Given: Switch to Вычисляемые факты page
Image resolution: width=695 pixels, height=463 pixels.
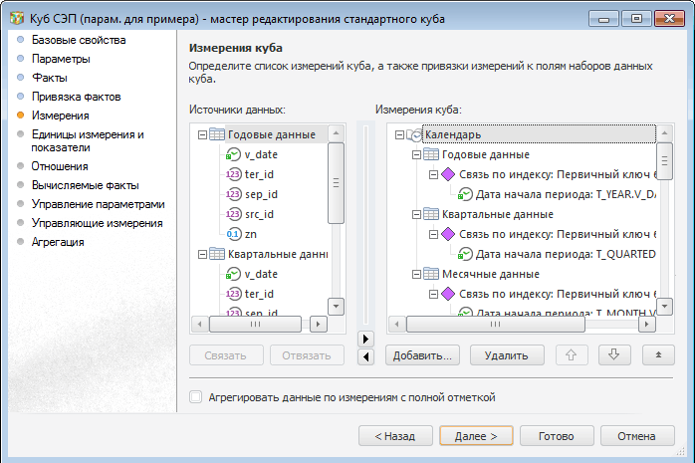Looking at the screenshot, I should click(85, 185).
